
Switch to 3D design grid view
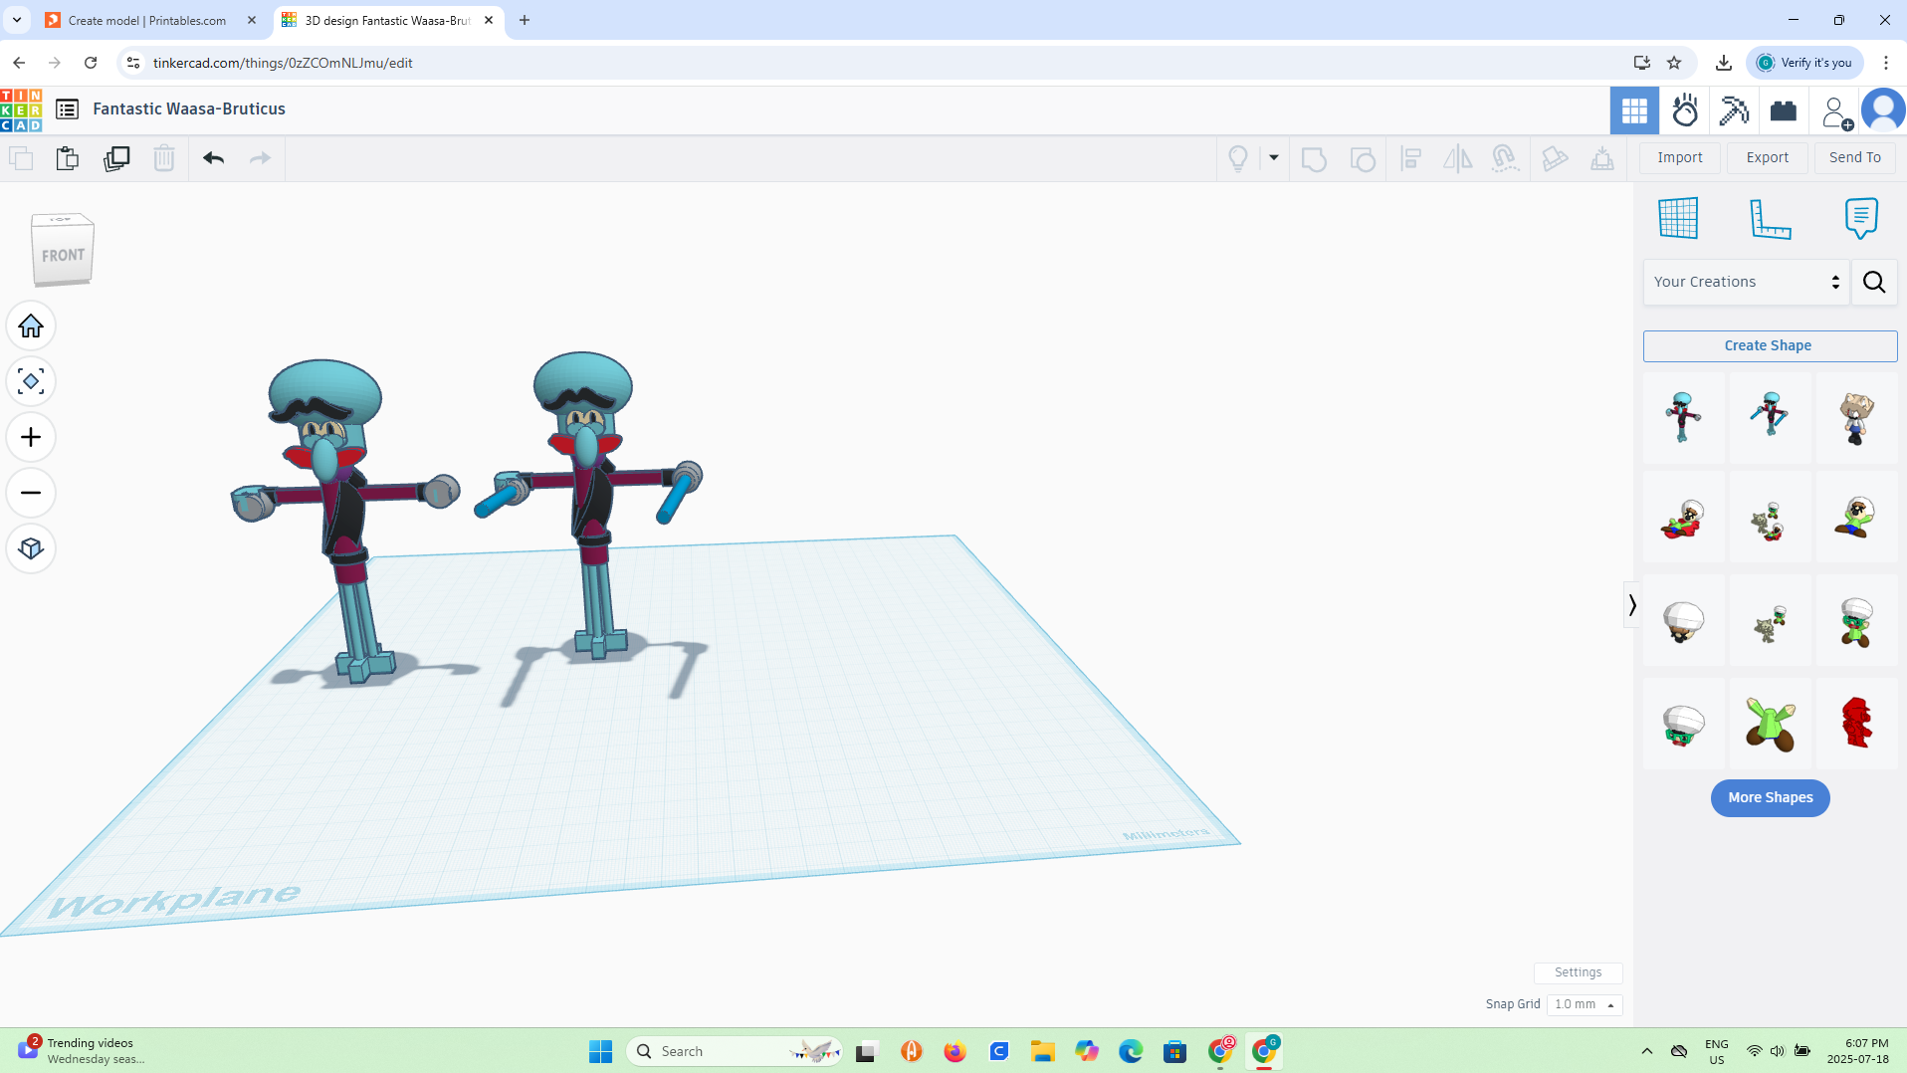pos(1634,110)
